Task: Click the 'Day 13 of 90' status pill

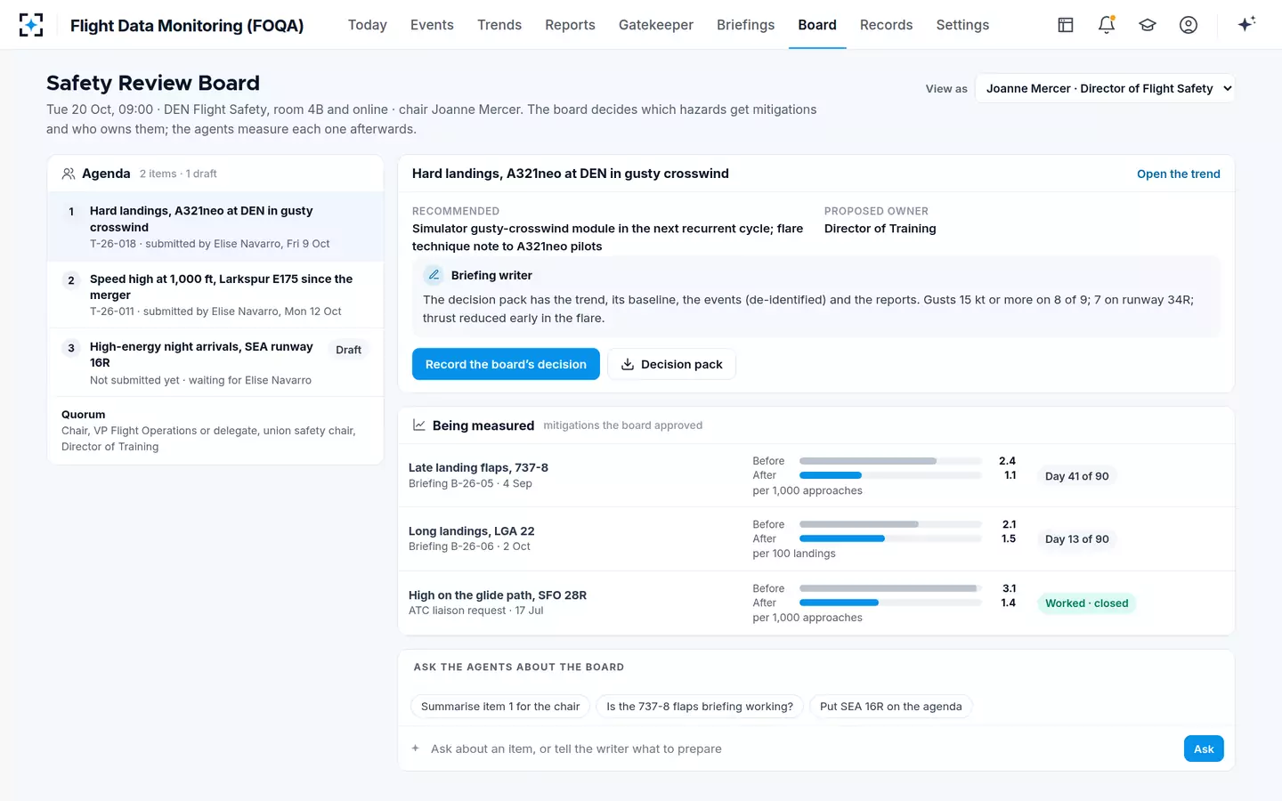Action: (1077, 539)
